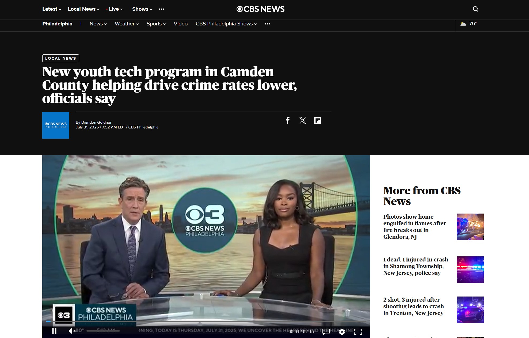Share article on Facebook

tap(288, 120)
